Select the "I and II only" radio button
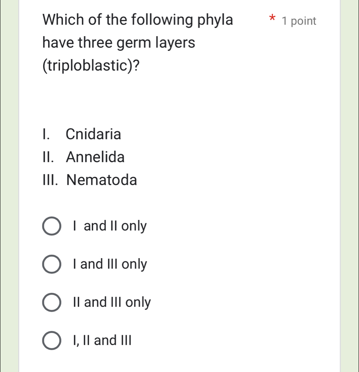The width and height of the screenshot is (359, 372). [51, 227]
